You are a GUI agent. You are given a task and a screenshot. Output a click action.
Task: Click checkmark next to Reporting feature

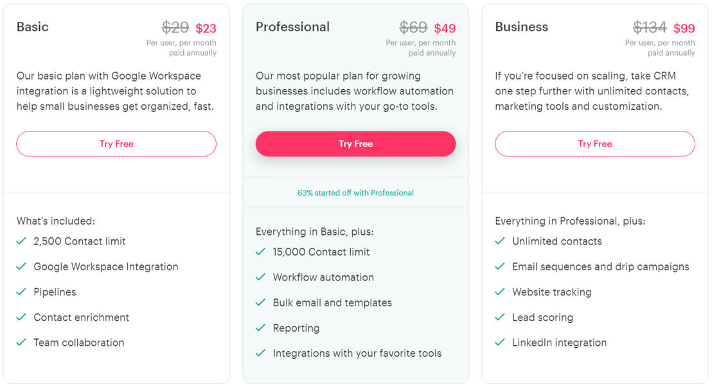tap(260, 328)
